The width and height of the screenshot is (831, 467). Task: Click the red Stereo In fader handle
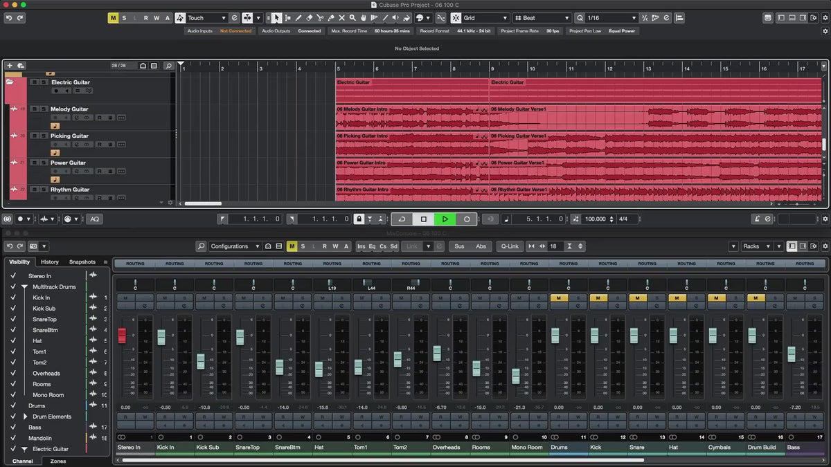click(x=122, y=336)
